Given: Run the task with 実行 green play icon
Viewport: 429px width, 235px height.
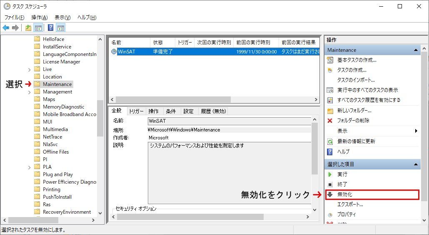Looking at the screenshot, I should pos(342,174).
